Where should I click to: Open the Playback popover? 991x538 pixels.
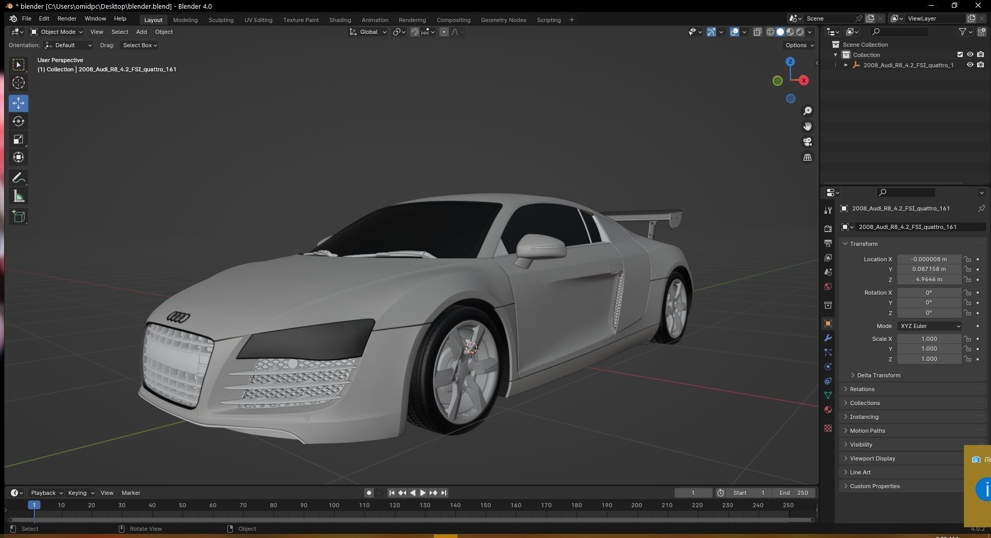[46, 493]
